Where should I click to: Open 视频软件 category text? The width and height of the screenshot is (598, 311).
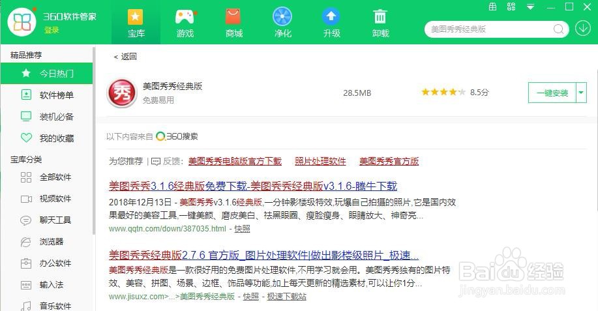click(x=55, y=199)
